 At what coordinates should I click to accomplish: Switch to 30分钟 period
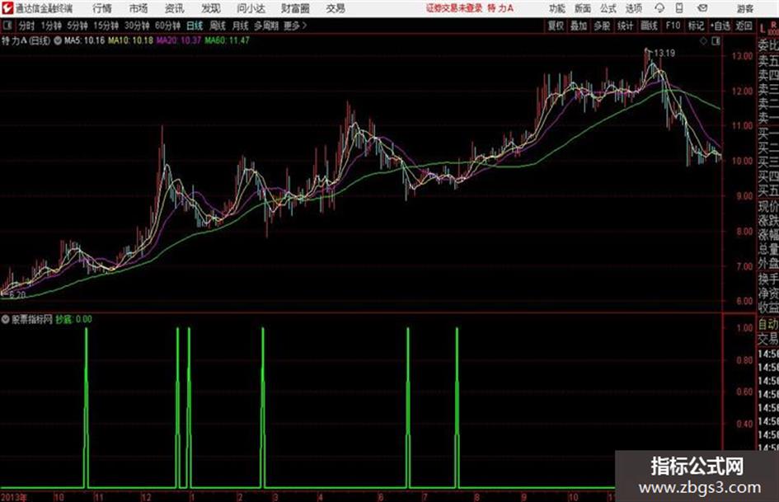(137, 26)
